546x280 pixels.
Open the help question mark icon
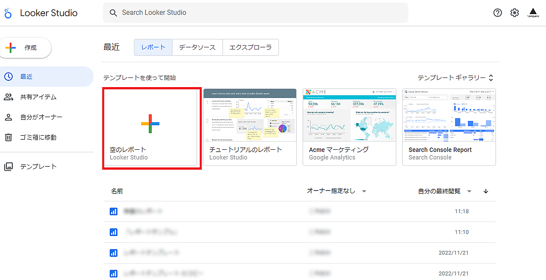pos(497,13)
